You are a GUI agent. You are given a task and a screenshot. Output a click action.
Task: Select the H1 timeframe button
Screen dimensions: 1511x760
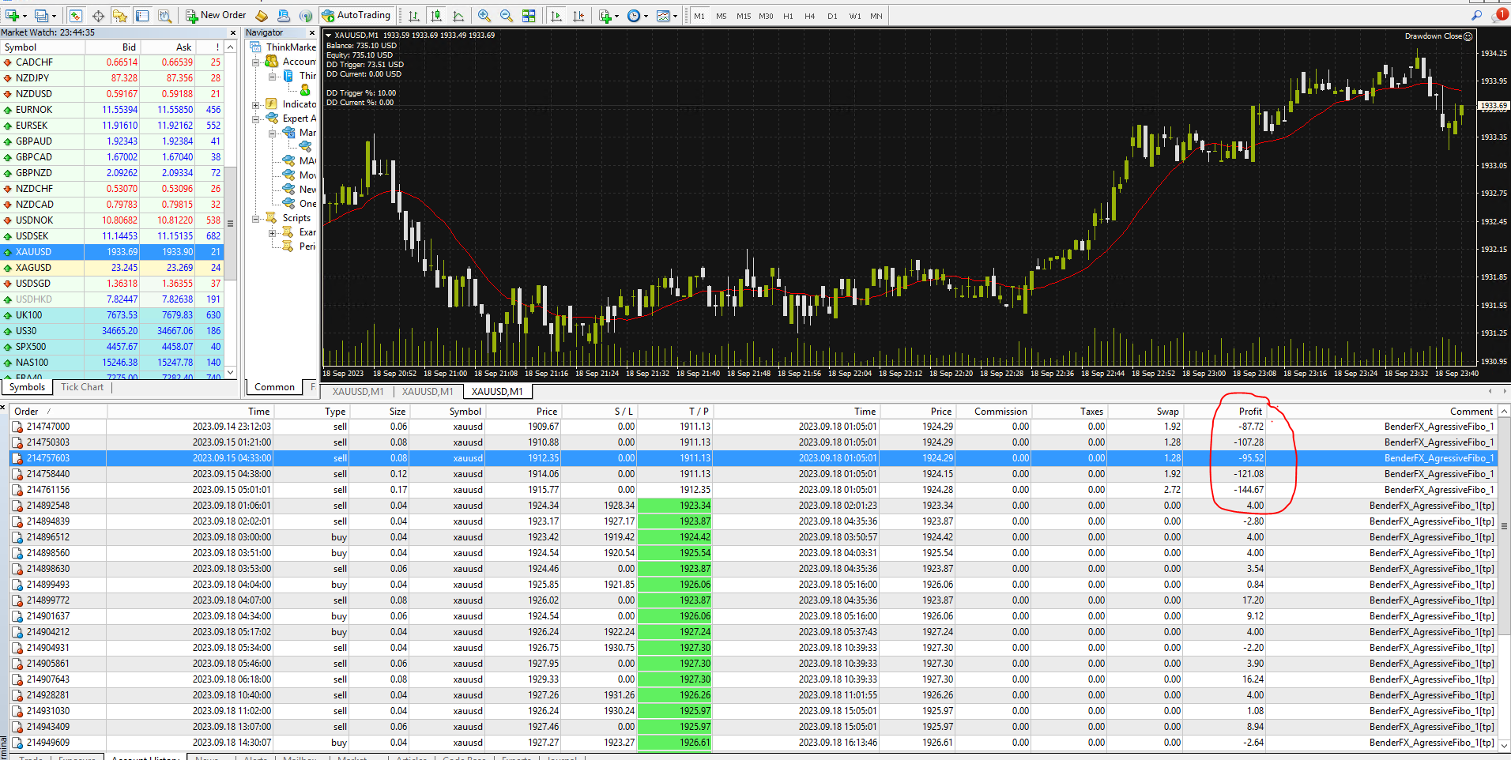point(788,16)
